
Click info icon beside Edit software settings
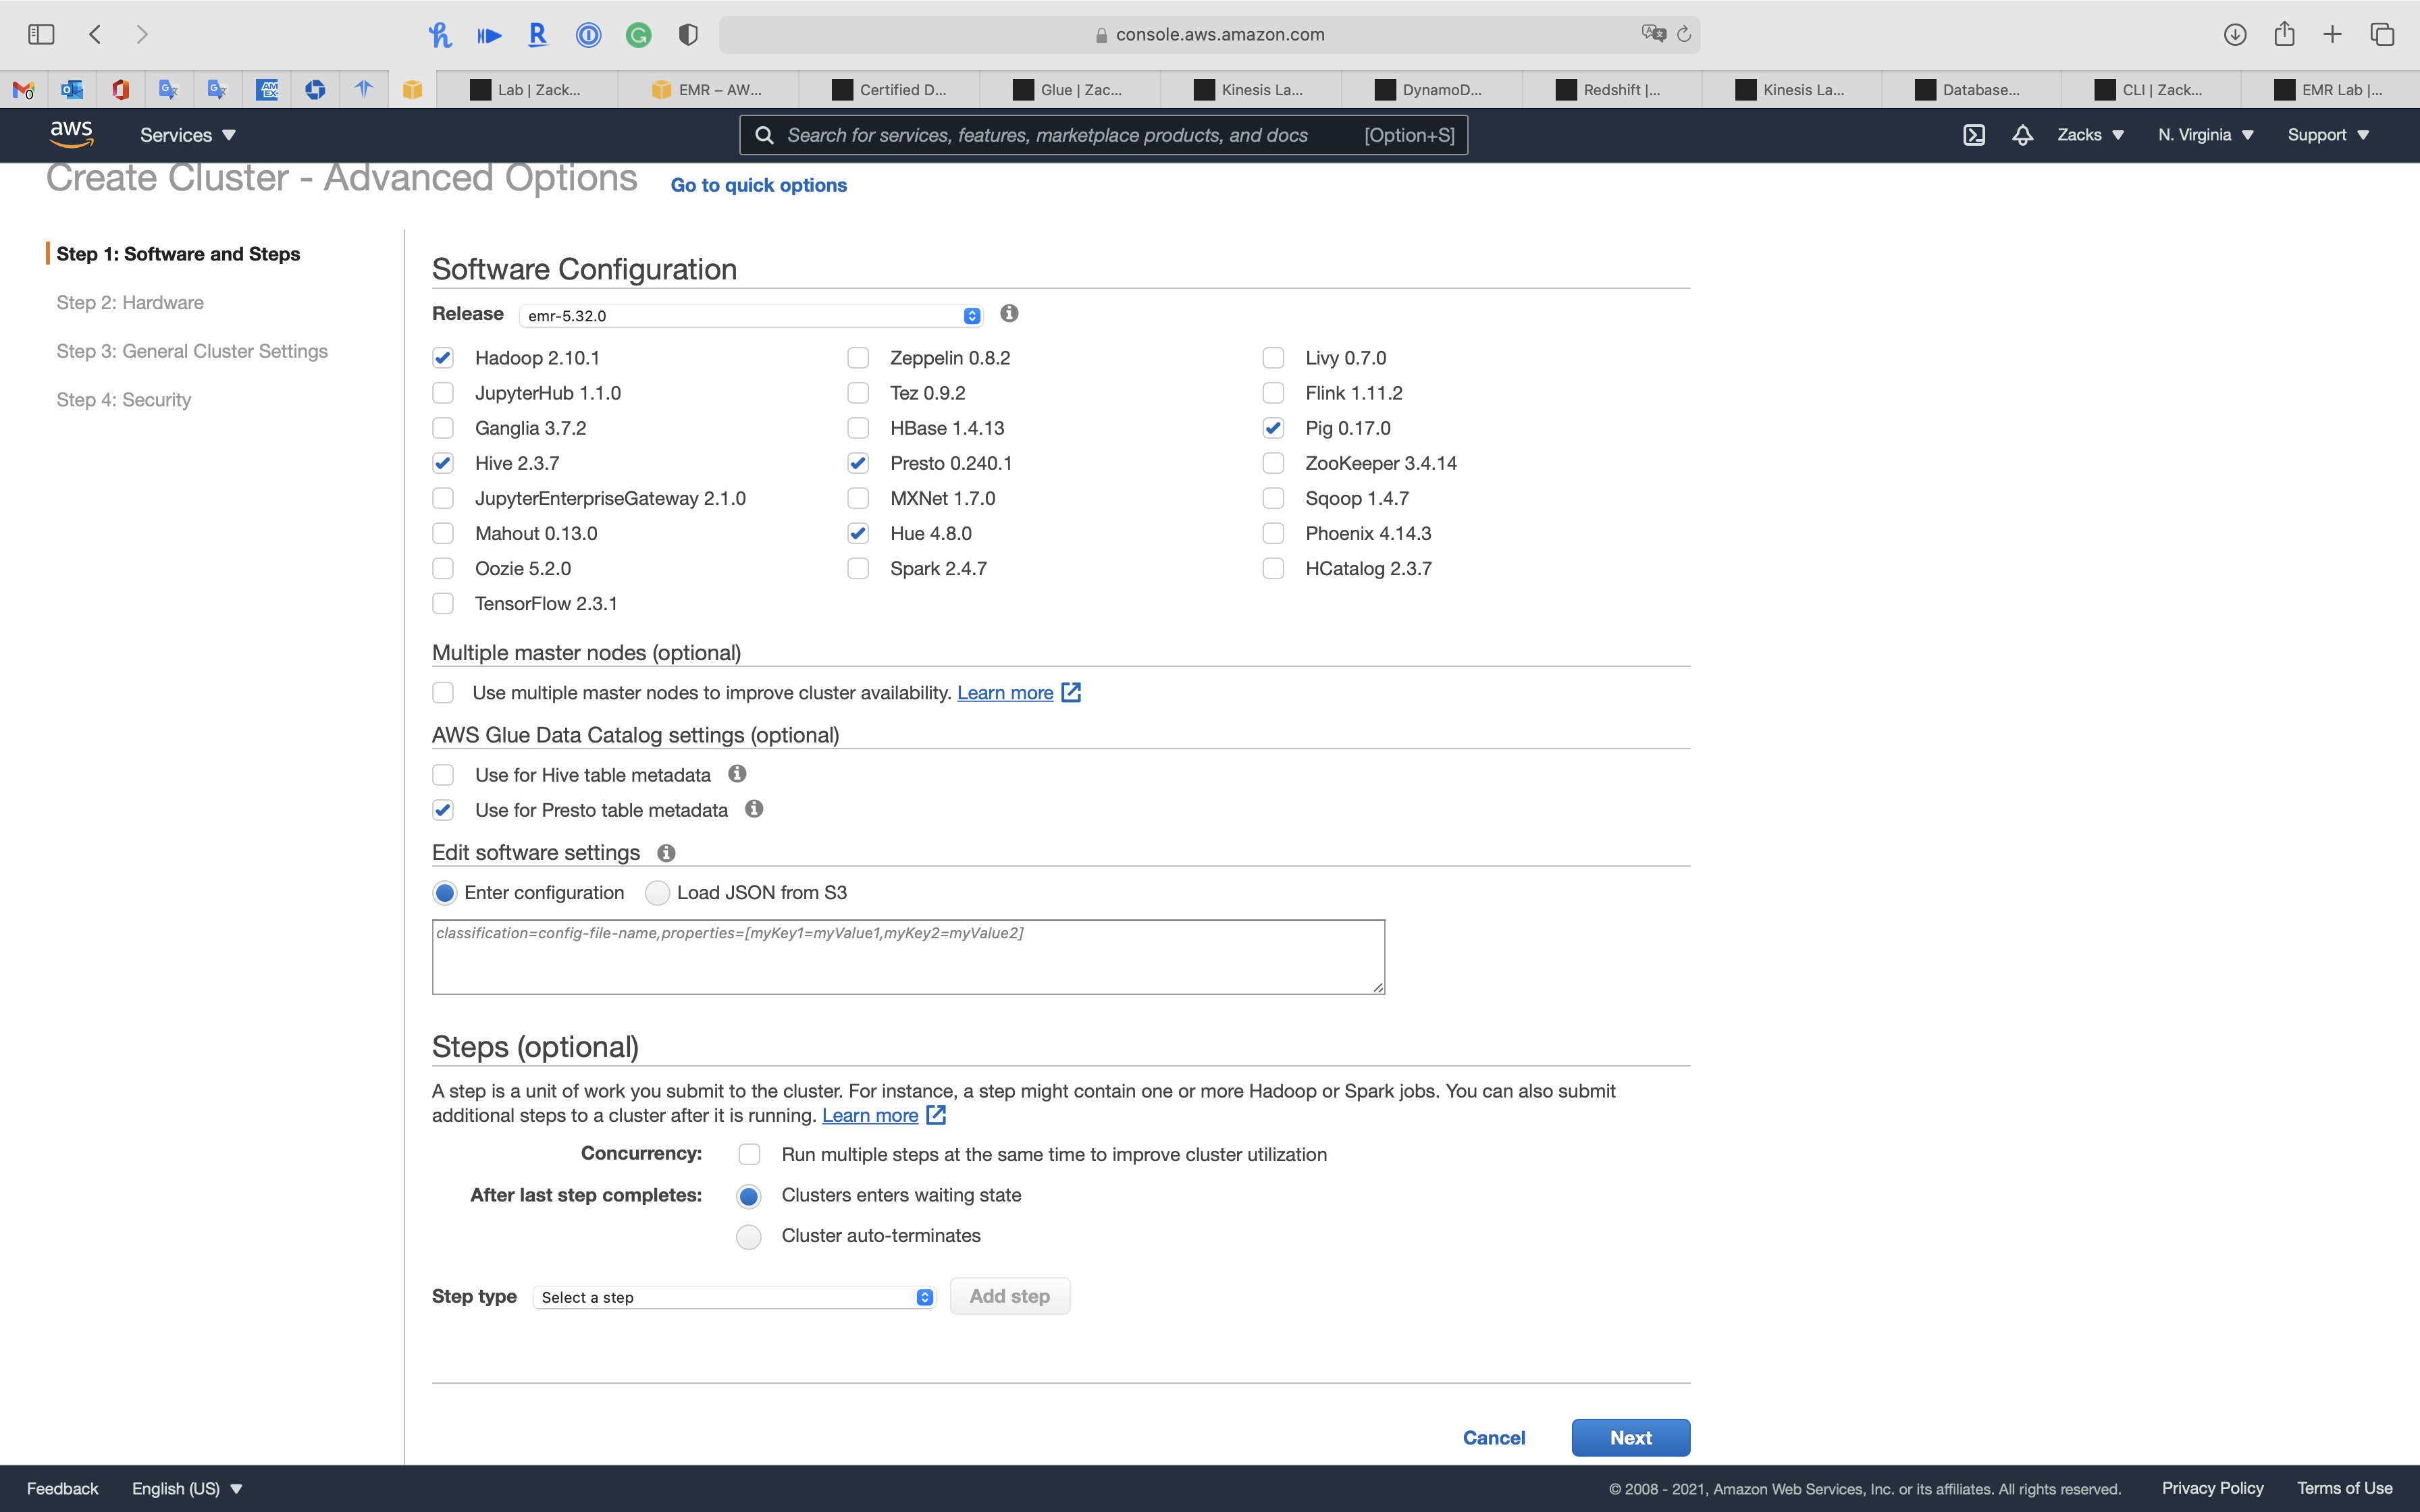[x=666, y=853]
